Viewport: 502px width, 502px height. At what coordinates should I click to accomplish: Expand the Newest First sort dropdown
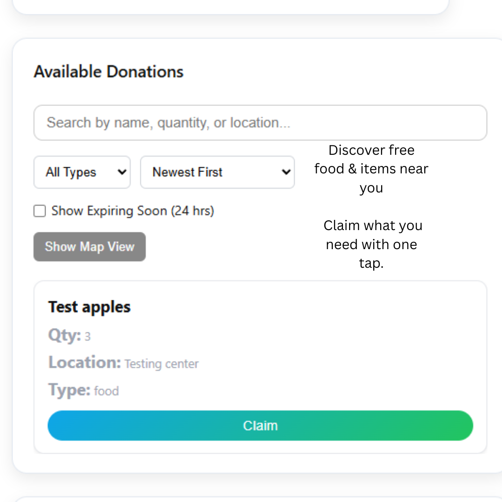coord(217,172)
